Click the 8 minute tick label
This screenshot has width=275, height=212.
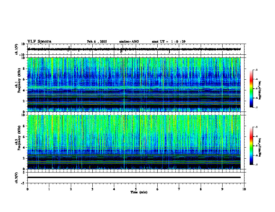(x=201, y=189)
